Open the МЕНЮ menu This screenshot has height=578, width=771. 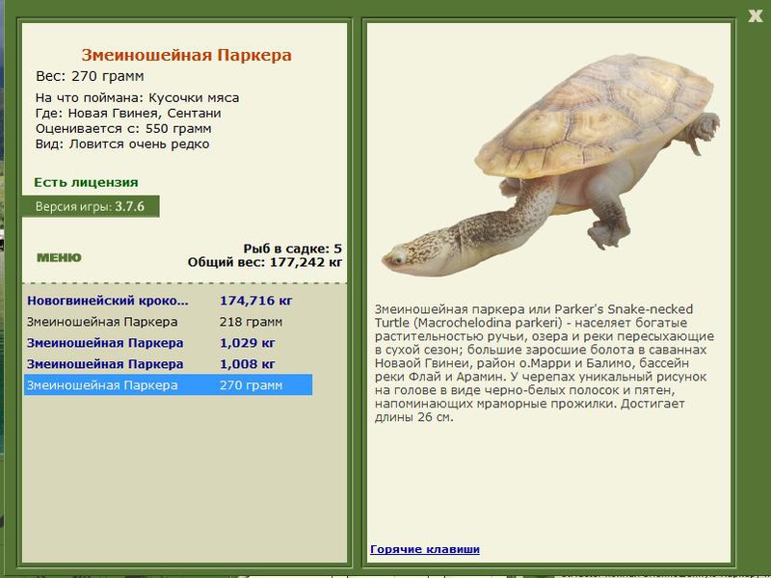tap(59, 257)
